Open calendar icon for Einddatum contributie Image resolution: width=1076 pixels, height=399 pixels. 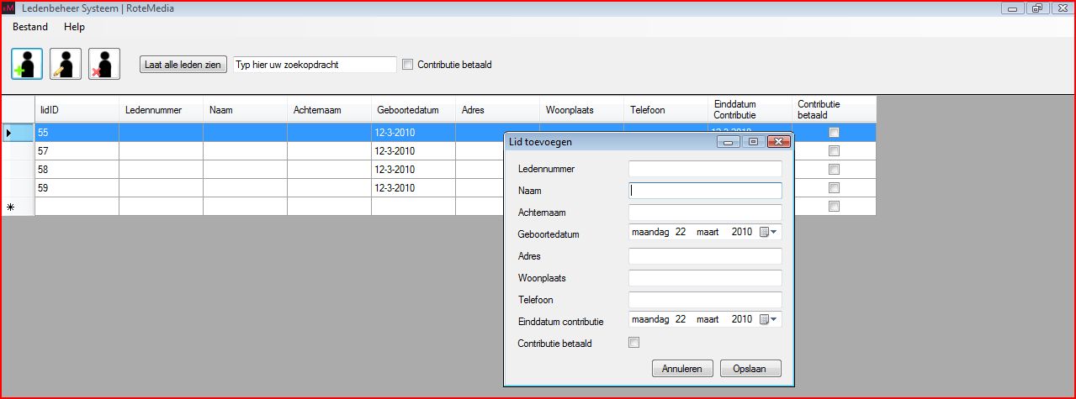pos(770,319)
